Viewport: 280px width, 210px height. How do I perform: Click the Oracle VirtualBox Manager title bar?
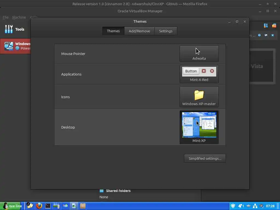pyautogui.click(x=140, y=11)
